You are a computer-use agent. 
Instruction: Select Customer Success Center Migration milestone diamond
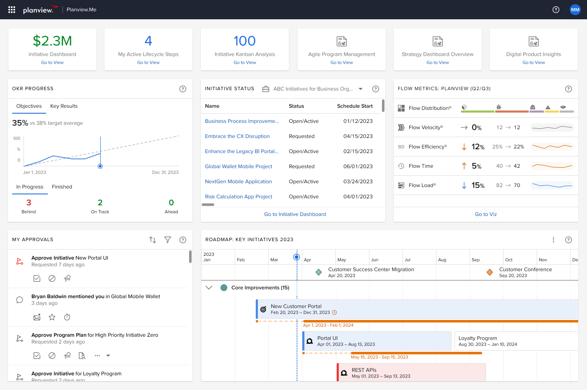(x=319, y=273)
